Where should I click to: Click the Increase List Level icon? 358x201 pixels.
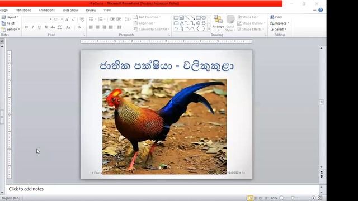tap(119, 20)
